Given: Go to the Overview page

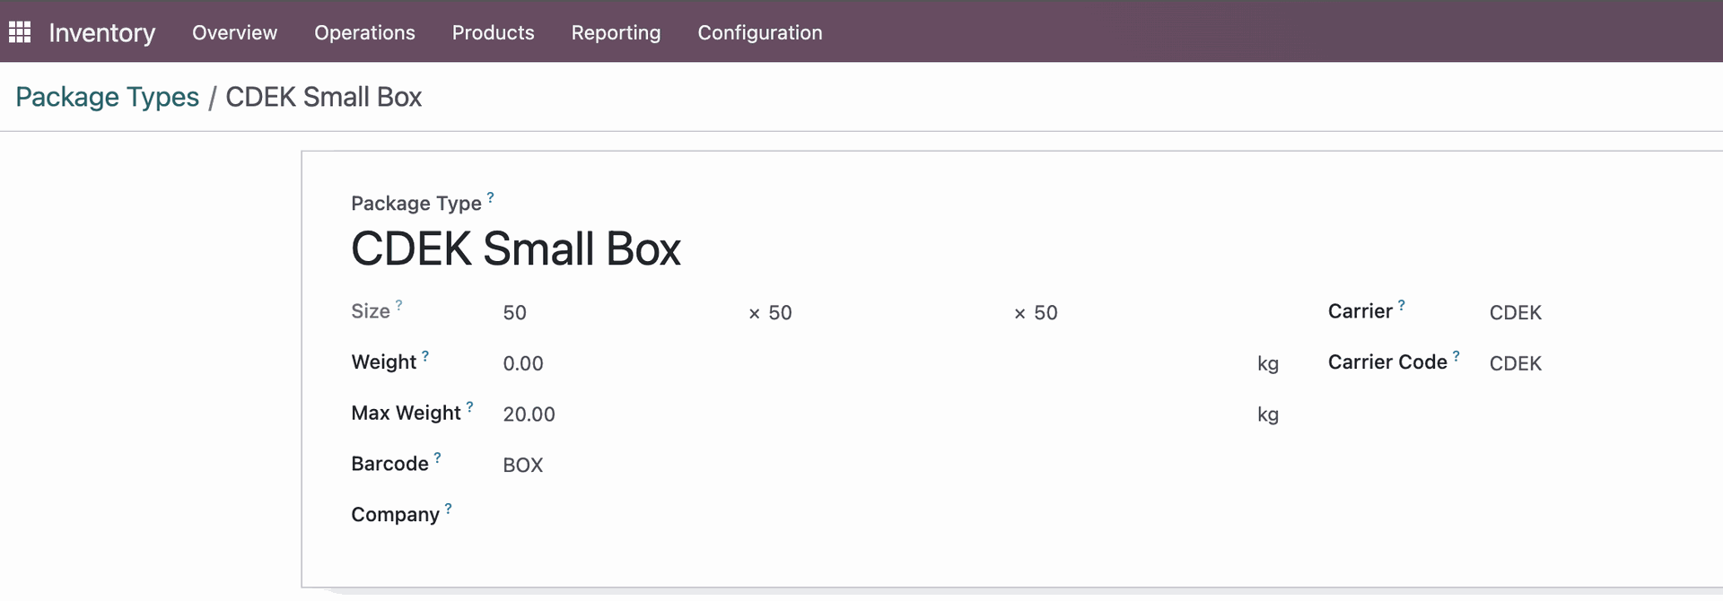Looking at the screenshot, I should [234, 32].
